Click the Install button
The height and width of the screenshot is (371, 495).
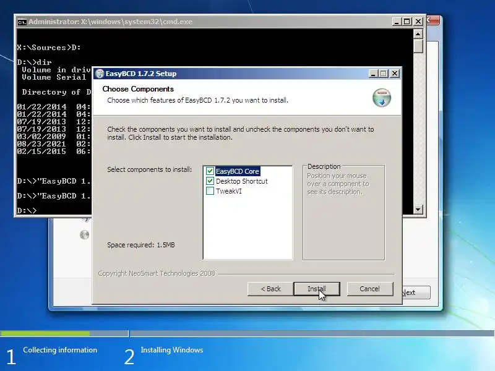coord(317,289)
